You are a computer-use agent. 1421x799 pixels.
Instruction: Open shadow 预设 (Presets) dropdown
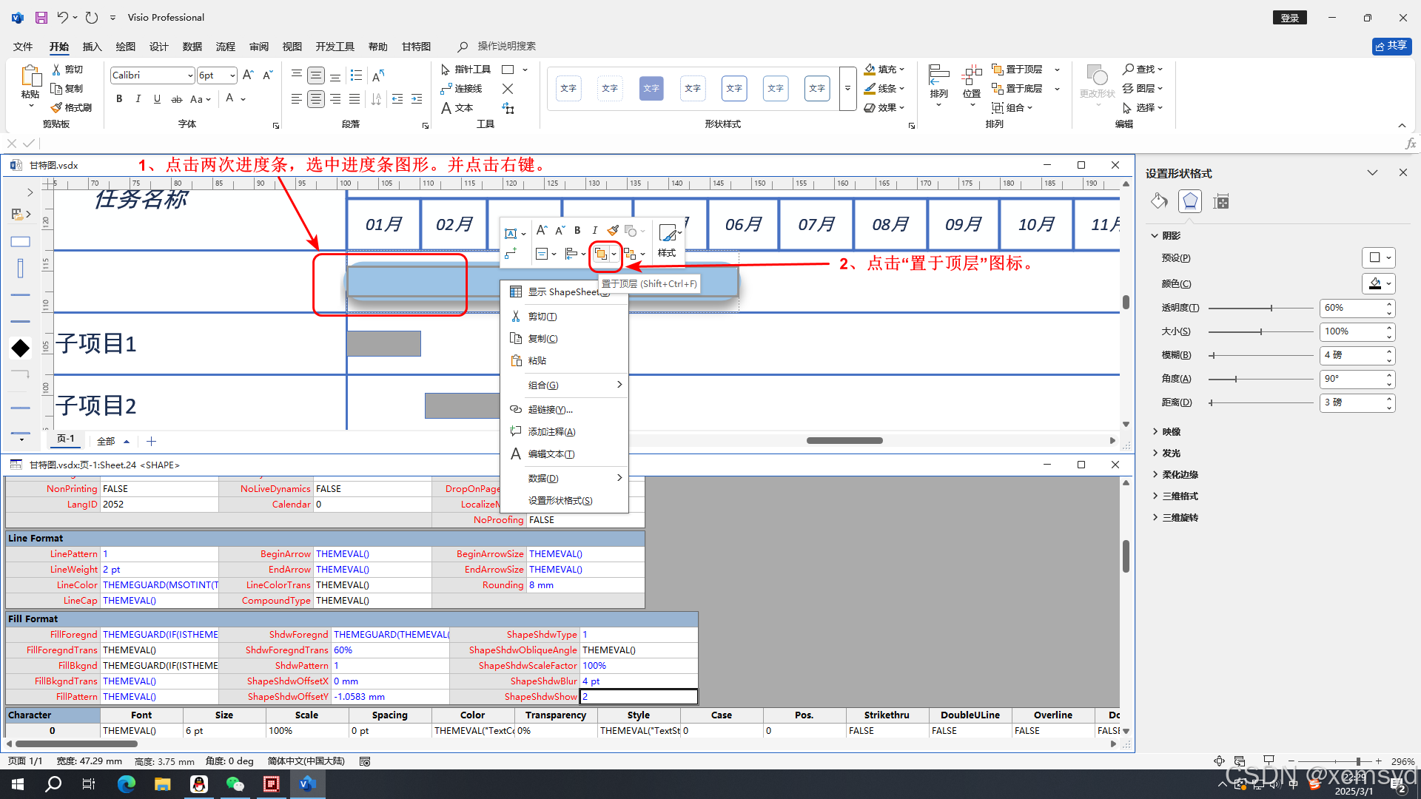pos(1379,257)
